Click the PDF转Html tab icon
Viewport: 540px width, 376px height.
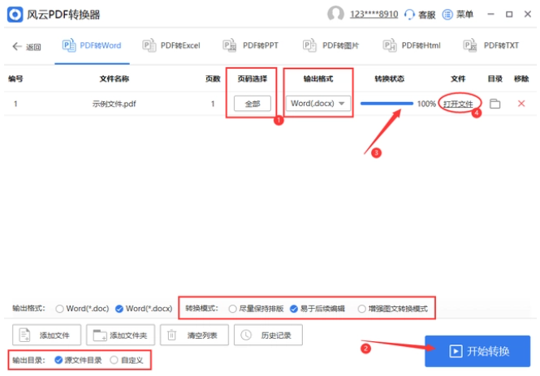point(390,45)
